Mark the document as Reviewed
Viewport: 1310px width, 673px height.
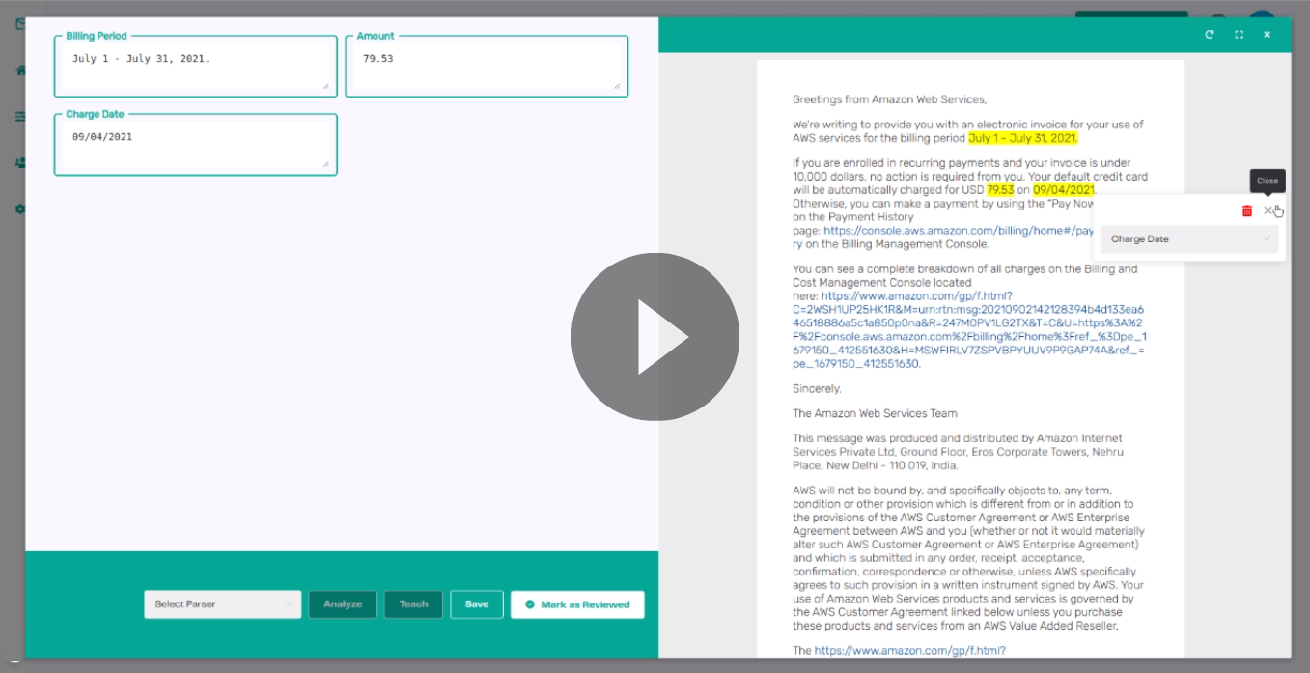pyautogui.click(x=577, y=604)
